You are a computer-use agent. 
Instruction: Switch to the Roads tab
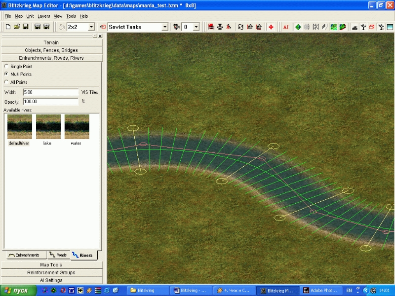(58, 255)
